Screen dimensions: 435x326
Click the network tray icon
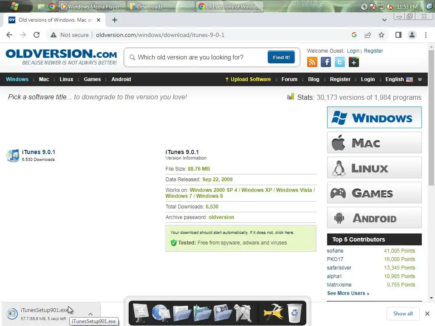pyautogui.click(x=381, y=7)
